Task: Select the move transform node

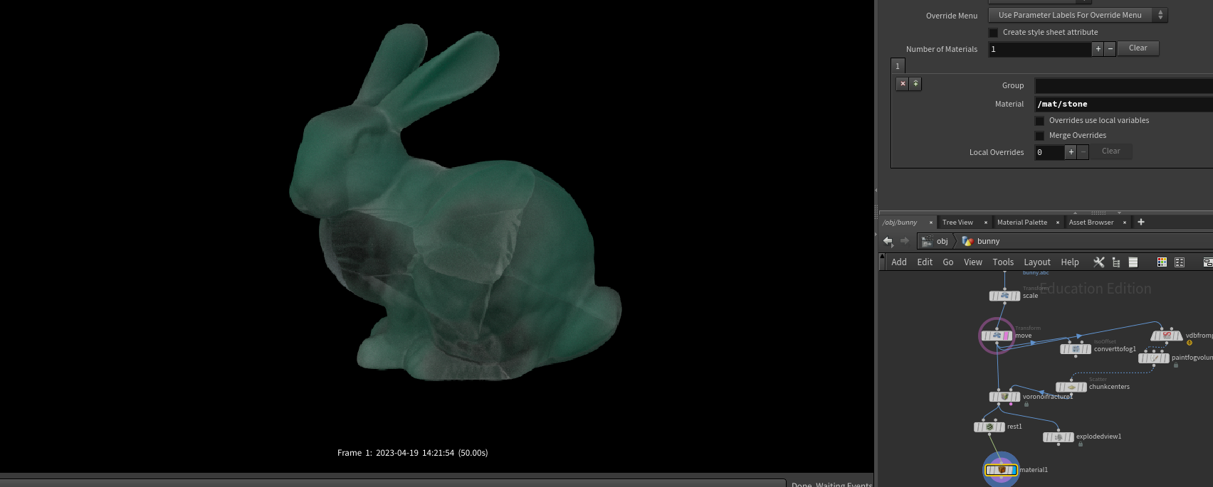Action: click(x=997, y=336)
